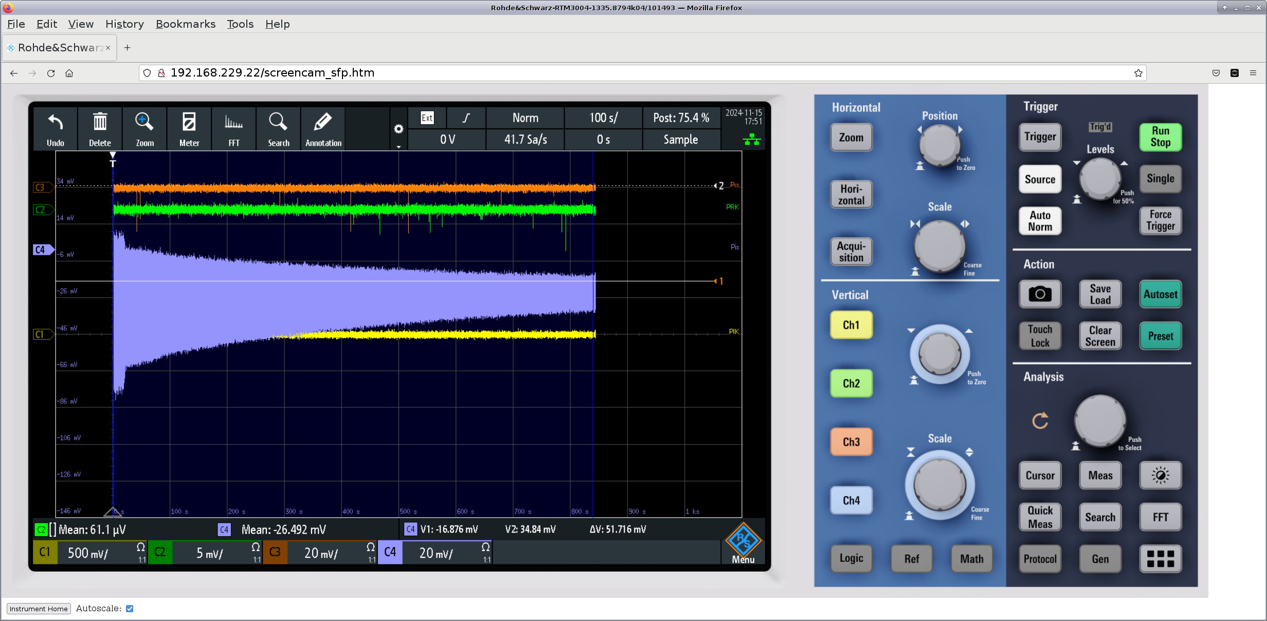Click the toolbar settings gear icon
The width and height of the screenshot is (1267, 621).
(x=399, y=129)
